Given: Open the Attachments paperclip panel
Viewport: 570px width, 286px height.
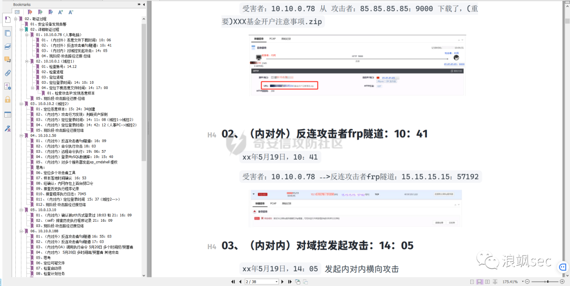Looking at the screenshot, I should click(x=7, y=73).
